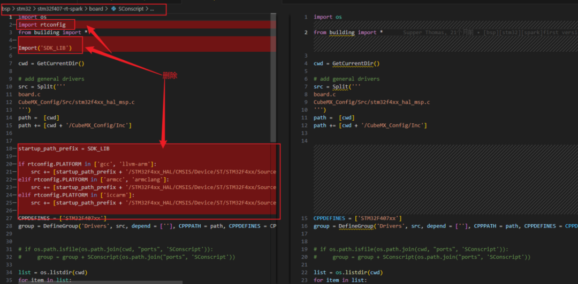Open the bsp breadcrumb folder
Viewport: 578px width, 284px height.
5,9
